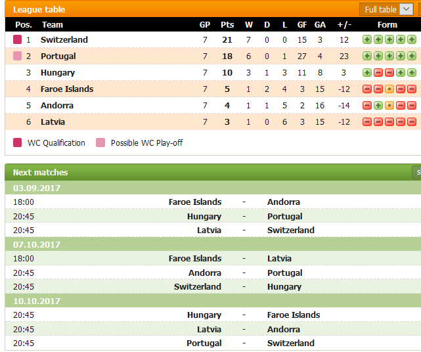This screenshot has width=421, height=352.
Task: Click Faroe Islands' orange draw form icon
Action: point(389,89)
